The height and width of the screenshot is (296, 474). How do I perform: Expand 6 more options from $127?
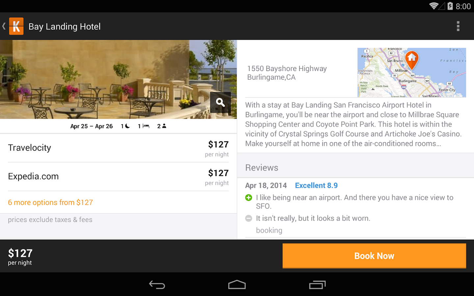(x=50, y=203)
